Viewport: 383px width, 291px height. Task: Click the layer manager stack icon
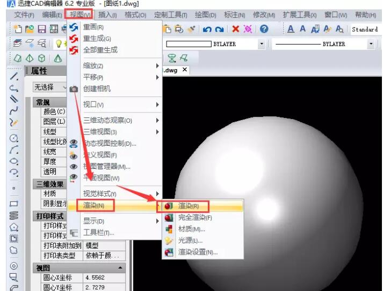pos(17,43)
